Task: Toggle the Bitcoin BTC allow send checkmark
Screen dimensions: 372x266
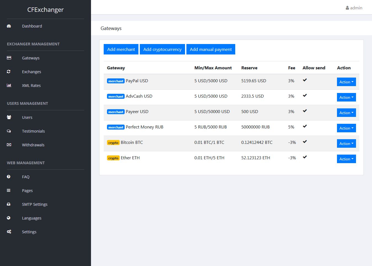Action: coord(305,142)
